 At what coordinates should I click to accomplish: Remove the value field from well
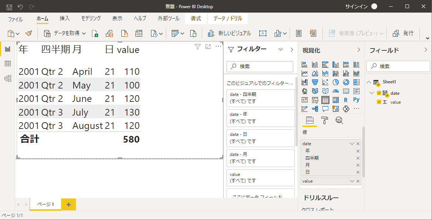coord(358,181)
